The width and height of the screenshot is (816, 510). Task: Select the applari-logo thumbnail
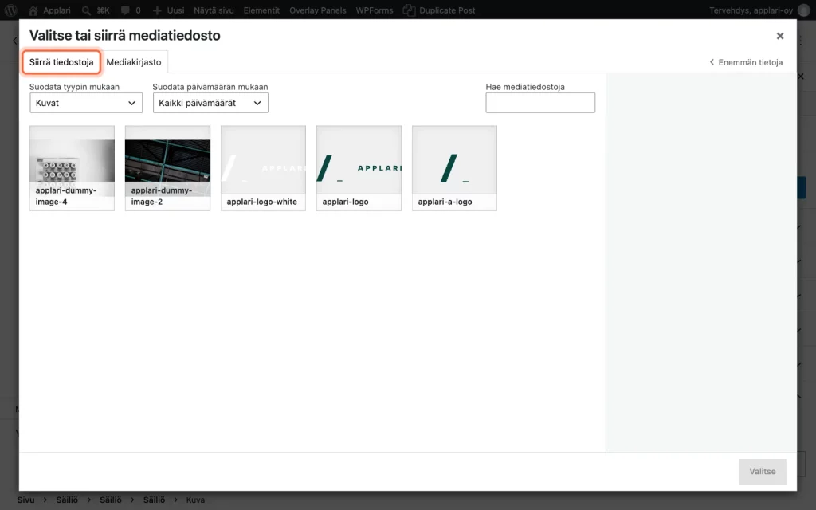click(359, 167)
